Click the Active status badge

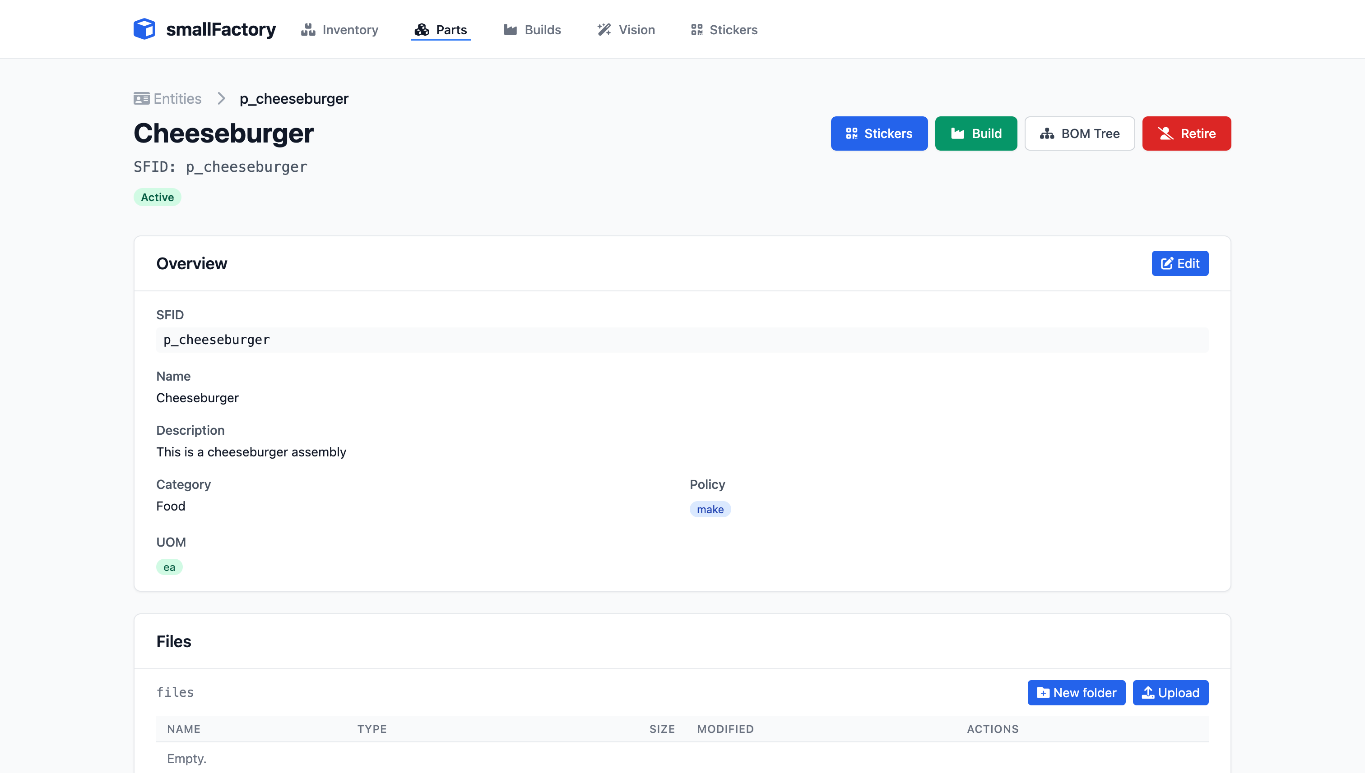157,198
